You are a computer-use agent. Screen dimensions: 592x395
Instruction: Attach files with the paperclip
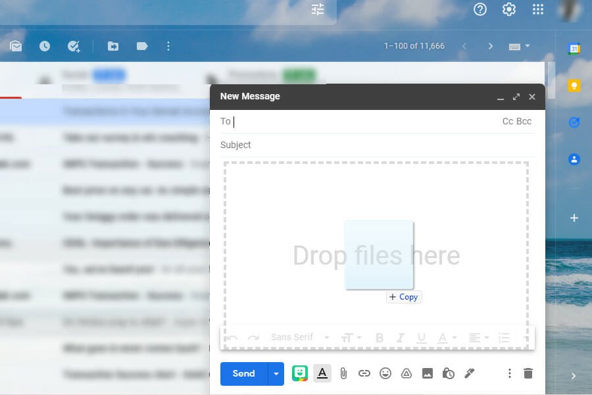pyautogui.click(x=343, y=373)
